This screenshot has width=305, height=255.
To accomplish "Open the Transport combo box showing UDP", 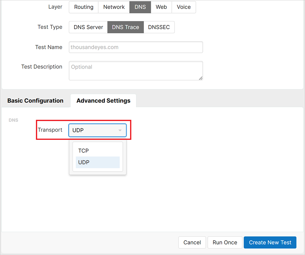I will coord(95,130).
